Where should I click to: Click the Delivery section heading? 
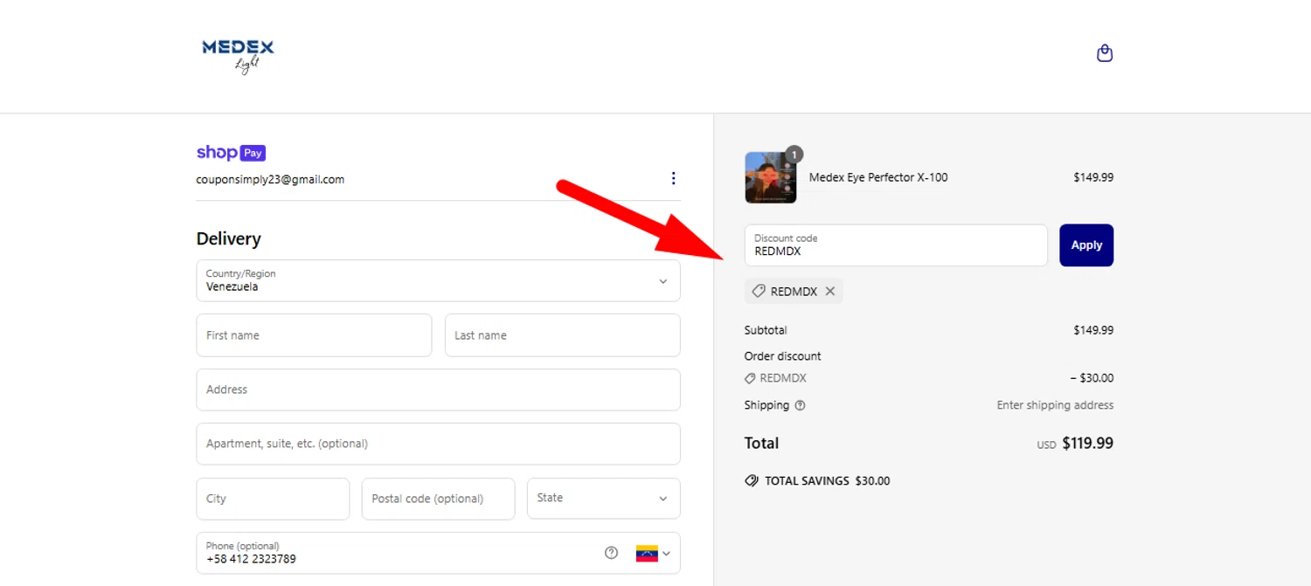(229, 238)
